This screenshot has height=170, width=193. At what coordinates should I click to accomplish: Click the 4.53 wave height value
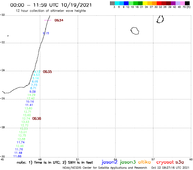[37, 75]
